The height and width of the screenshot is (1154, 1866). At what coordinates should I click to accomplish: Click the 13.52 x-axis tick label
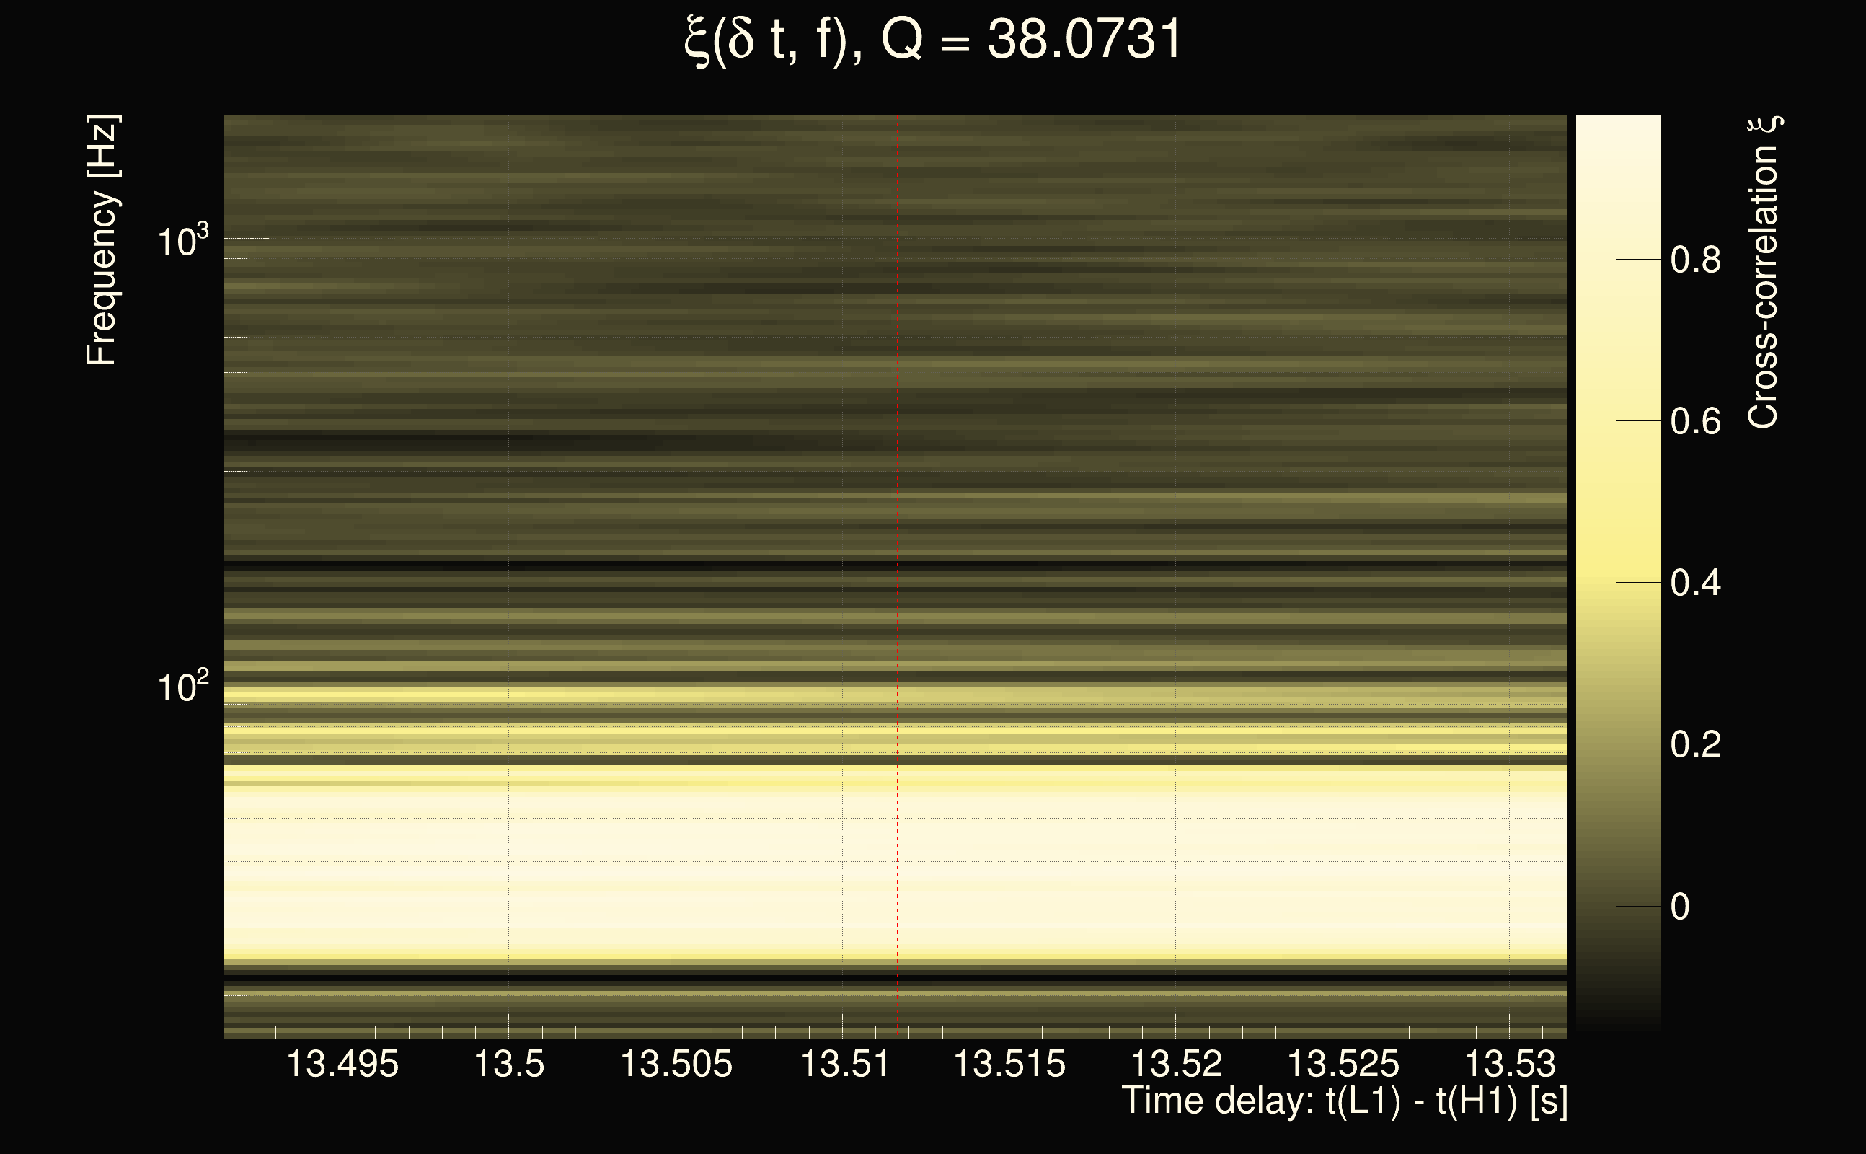click(1175, 1064)
